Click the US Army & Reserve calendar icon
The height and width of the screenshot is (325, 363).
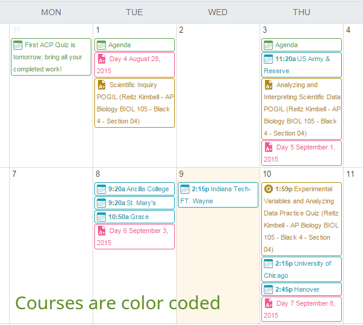[x=269, y=59]
